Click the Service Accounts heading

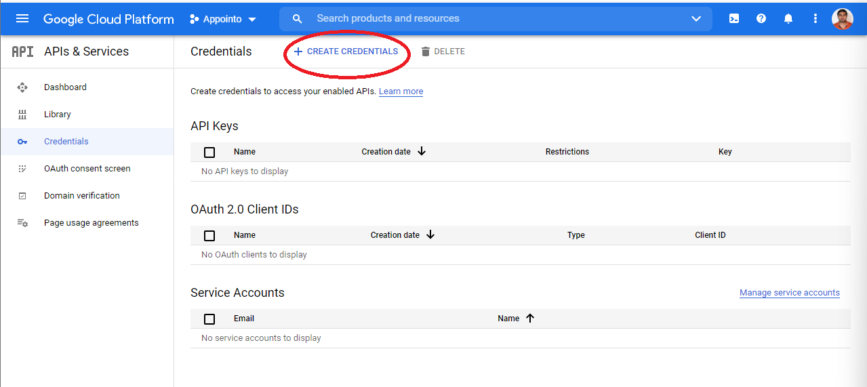(x=237, y=293)
